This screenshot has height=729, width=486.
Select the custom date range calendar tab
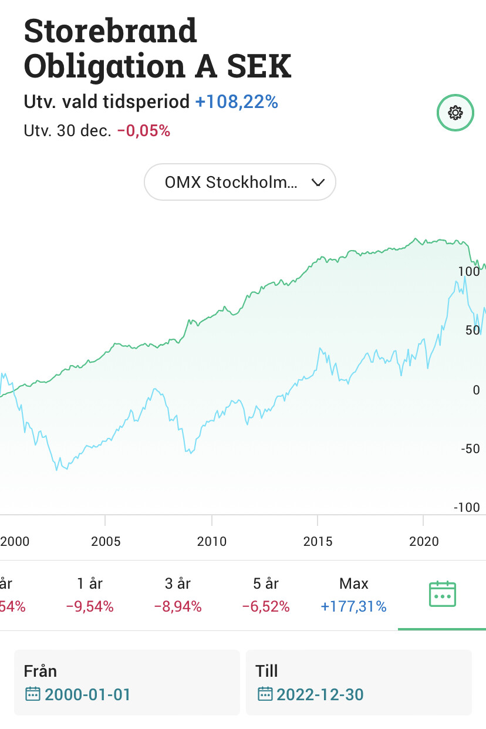point(443,595)
